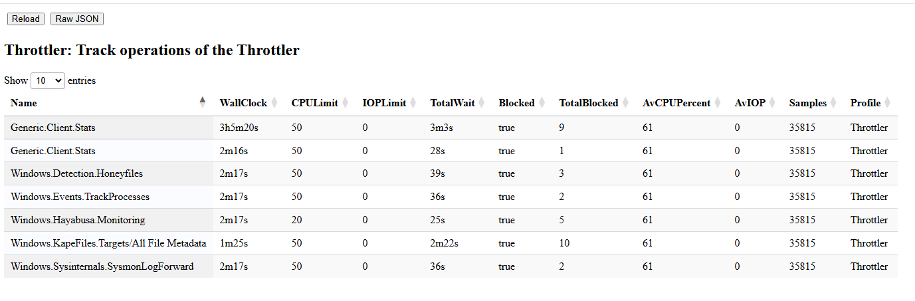Select the Windows.Detection.Honeyfiles row
Screen dimensions: 915x301
[77, 174]
